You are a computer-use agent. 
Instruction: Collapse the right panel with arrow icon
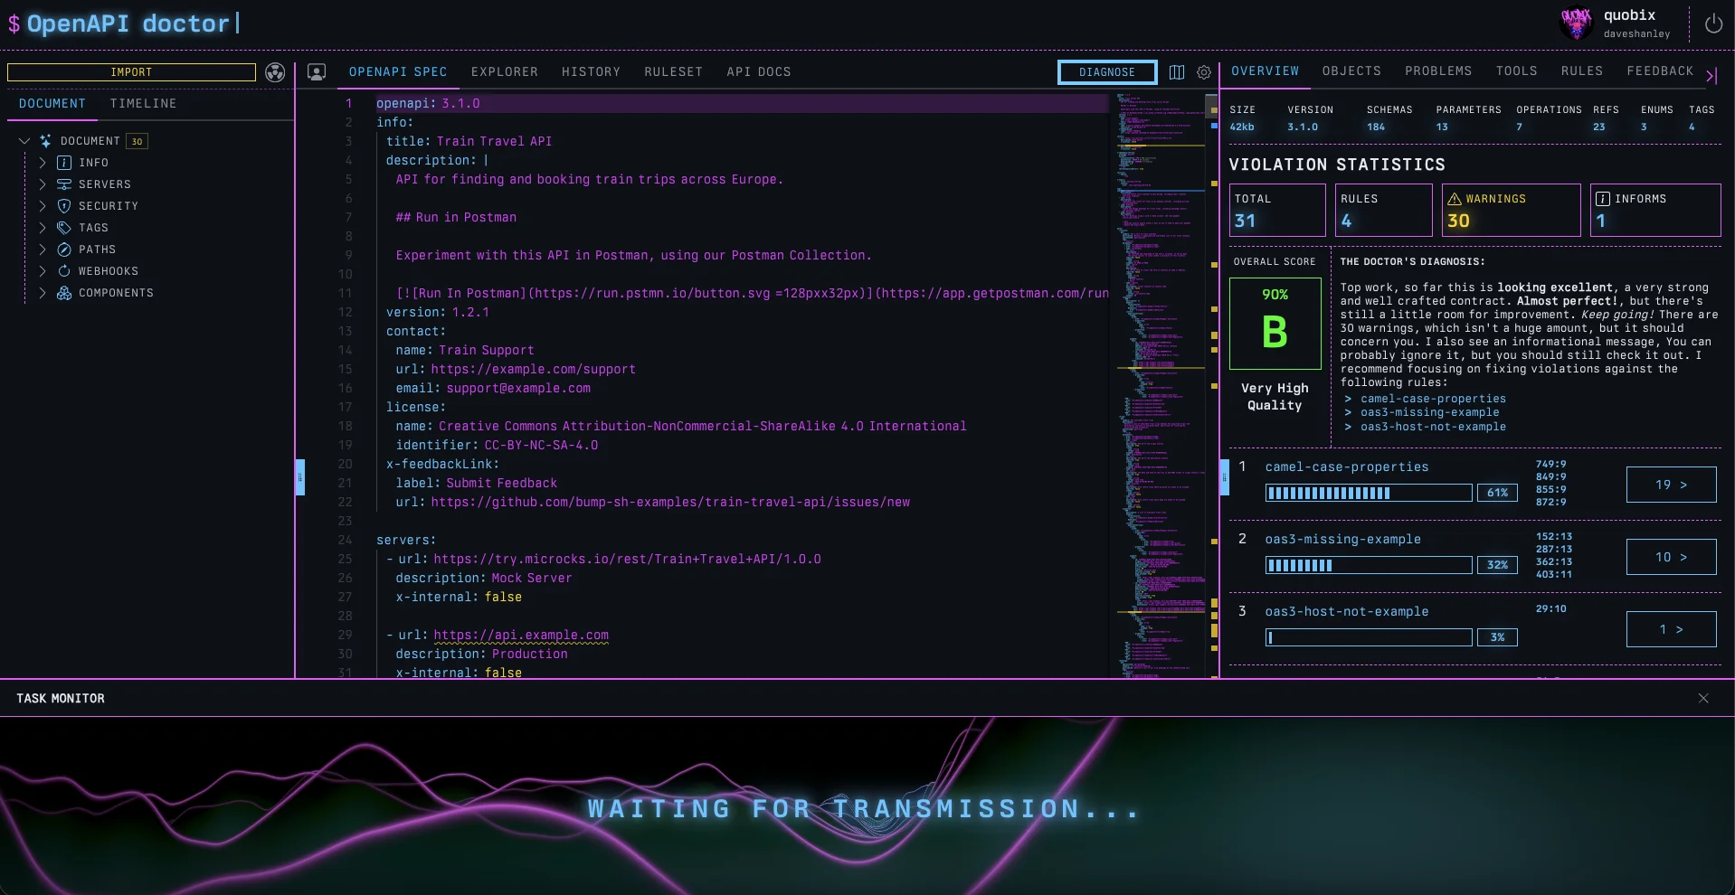tap(1711, 76)
